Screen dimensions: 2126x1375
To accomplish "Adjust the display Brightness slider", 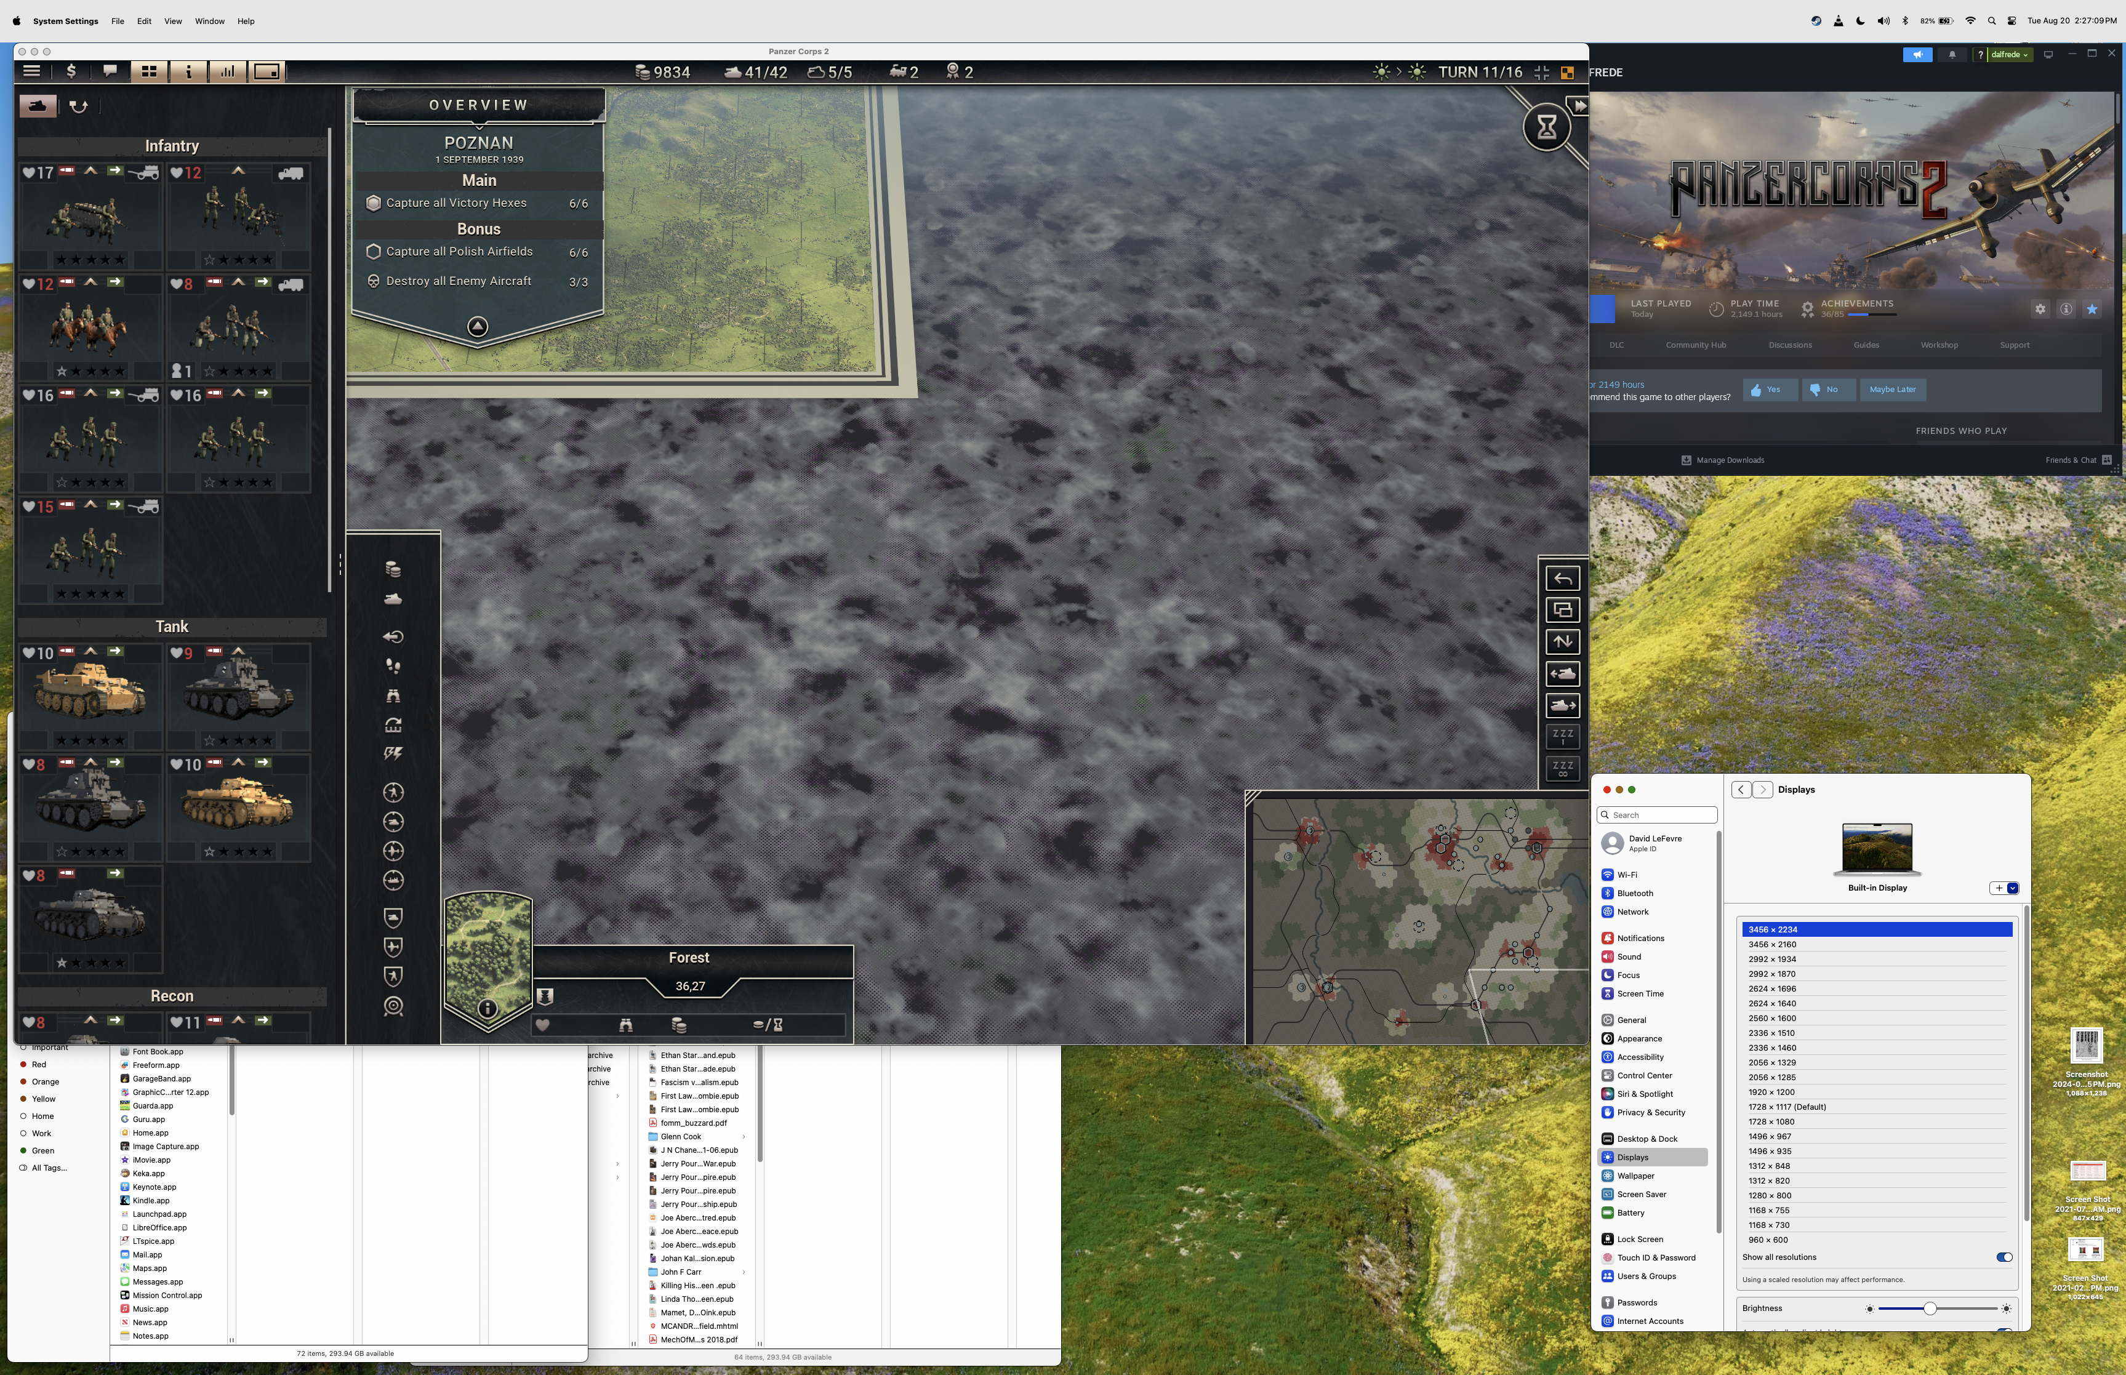I will [x=1930, y=1308].
